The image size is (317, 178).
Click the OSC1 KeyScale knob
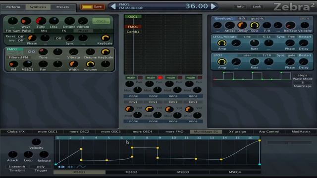click(105, 38)
